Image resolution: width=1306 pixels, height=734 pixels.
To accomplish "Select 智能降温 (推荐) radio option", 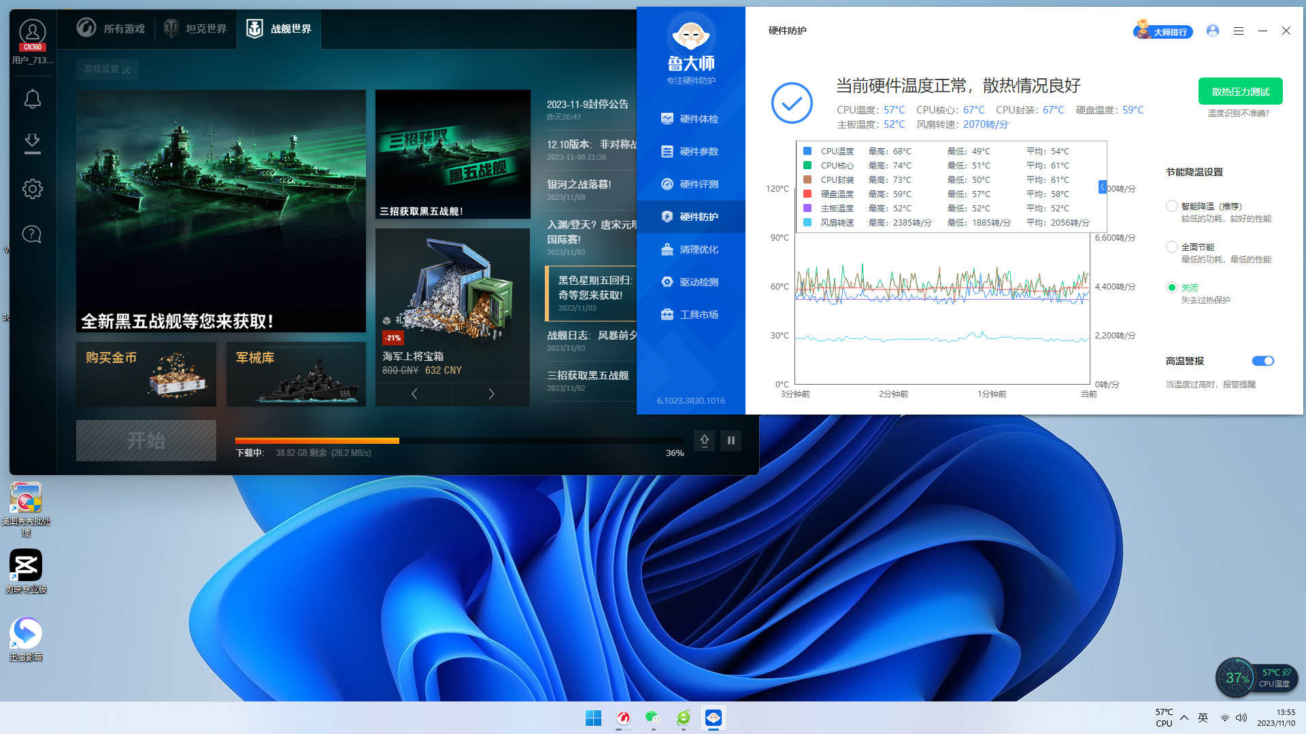I will pos(1172,206).
